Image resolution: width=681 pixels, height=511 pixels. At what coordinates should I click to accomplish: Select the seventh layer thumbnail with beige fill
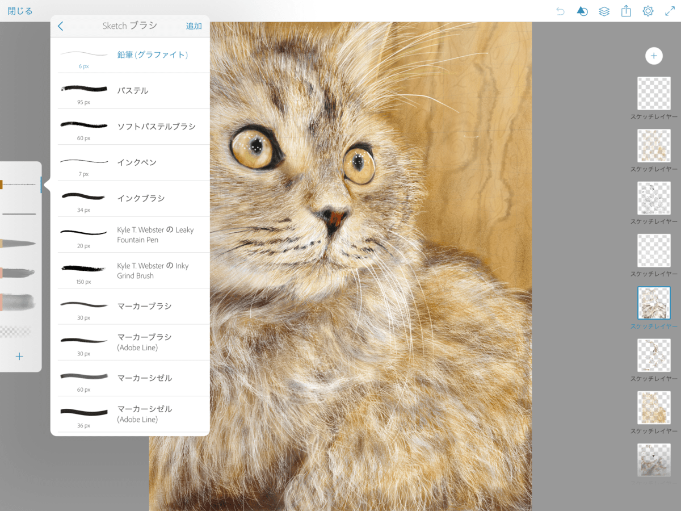[x=654, y=408]
